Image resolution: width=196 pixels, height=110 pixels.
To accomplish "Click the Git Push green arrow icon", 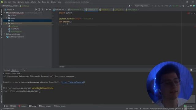I will pyautogui.click(x=177, y=6).
